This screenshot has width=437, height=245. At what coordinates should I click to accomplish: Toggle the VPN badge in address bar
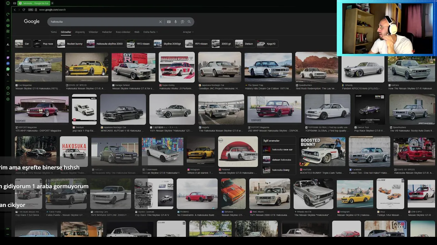pos(31,10)
